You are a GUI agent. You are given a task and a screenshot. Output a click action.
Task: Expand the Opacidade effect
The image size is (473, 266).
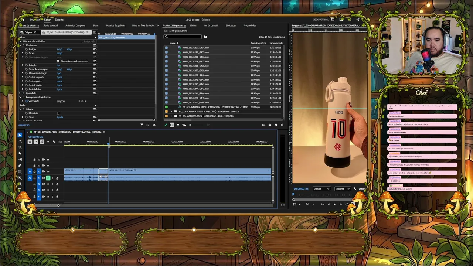20,93
